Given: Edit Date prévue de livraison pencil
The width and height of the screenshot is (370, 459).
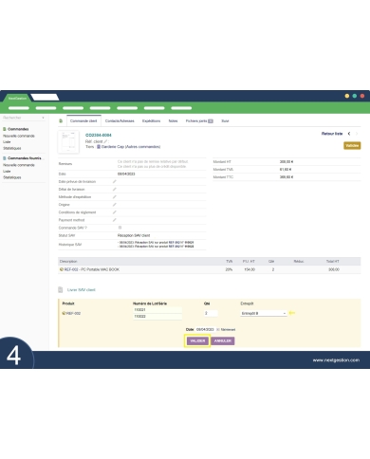Looking at the screenshot, I should point(115,181).
